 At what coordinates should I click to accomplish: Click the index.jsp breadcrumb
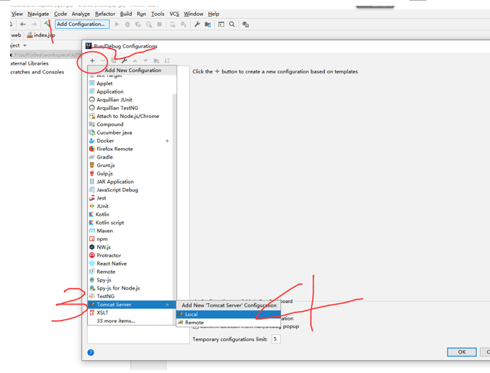click(41, 35)
